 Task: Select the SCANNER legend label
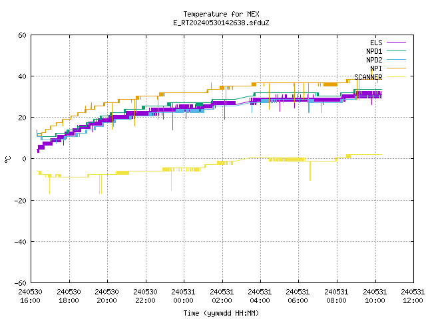368,77
